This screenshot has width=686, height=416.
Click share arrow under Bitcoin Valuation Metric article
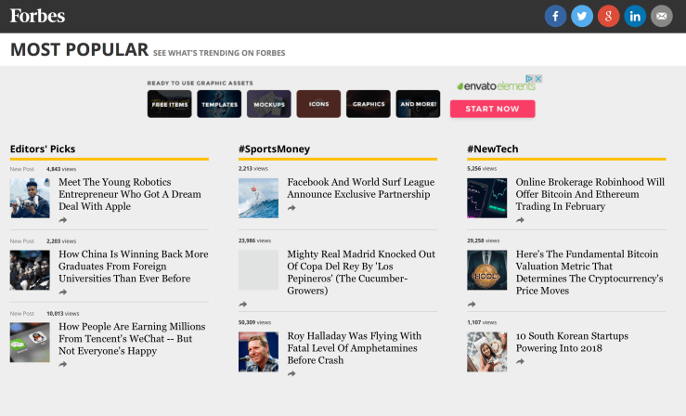coord(472,304)
